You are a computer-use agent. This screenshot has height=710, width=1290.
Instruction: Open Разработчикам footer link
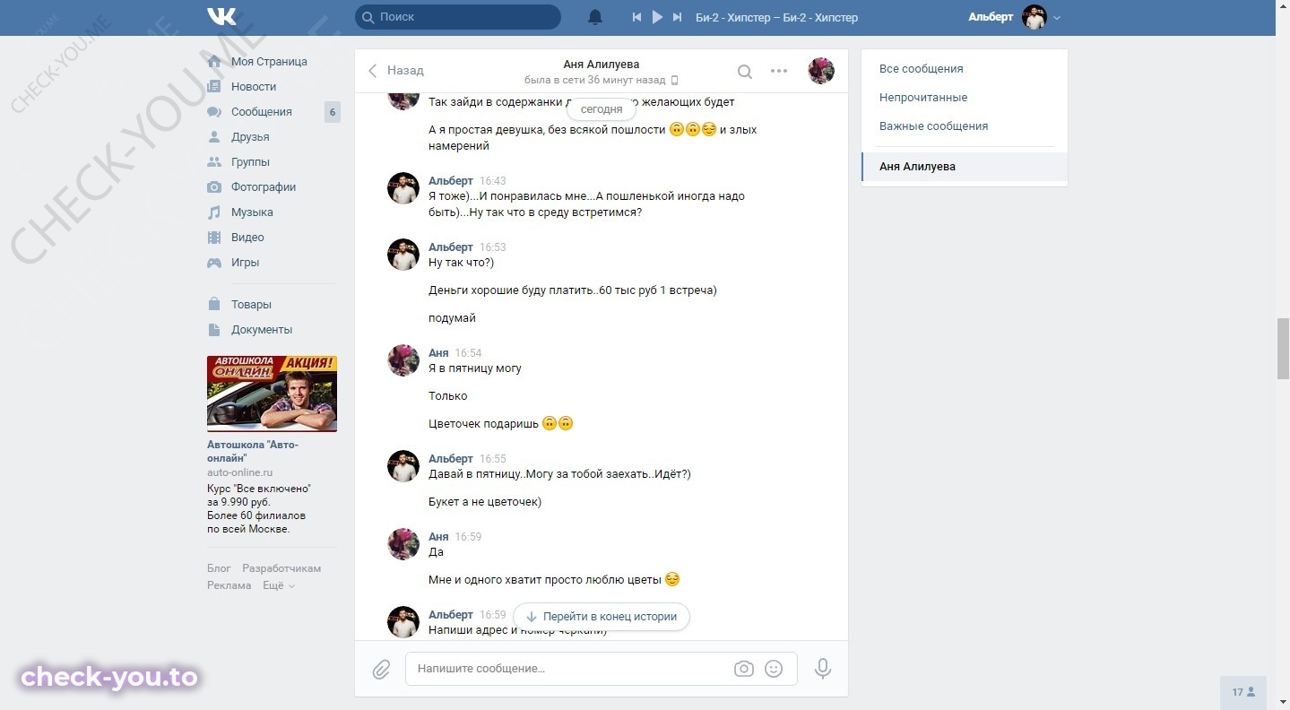coord(281,568)
